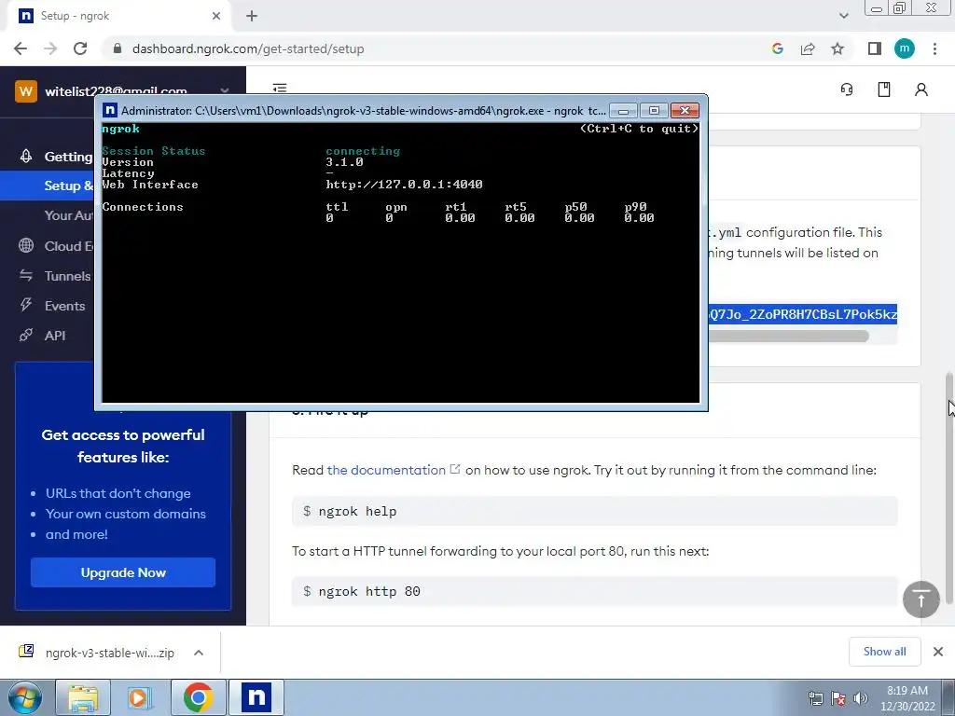955x716 pixels.
Task: Click the Action Center flag icon
Action: [x=838, y=698]
